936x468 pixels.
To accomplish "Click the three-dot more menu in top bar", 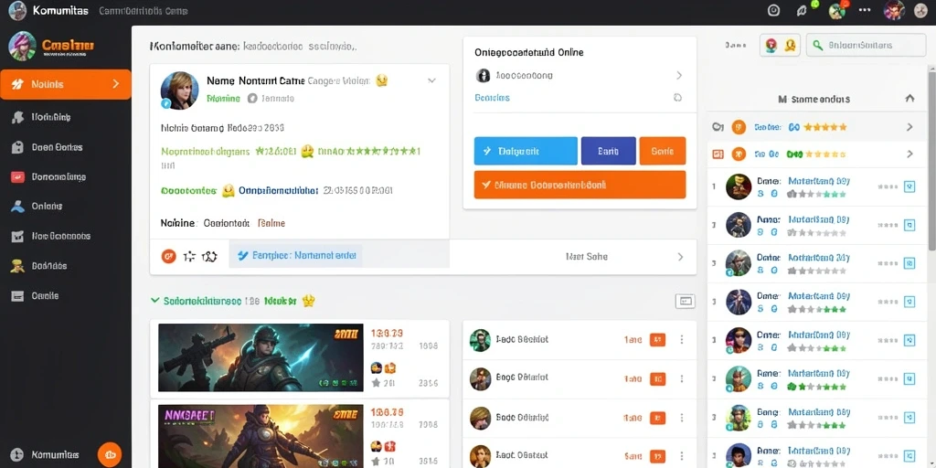I will click(x=865, y=9).
